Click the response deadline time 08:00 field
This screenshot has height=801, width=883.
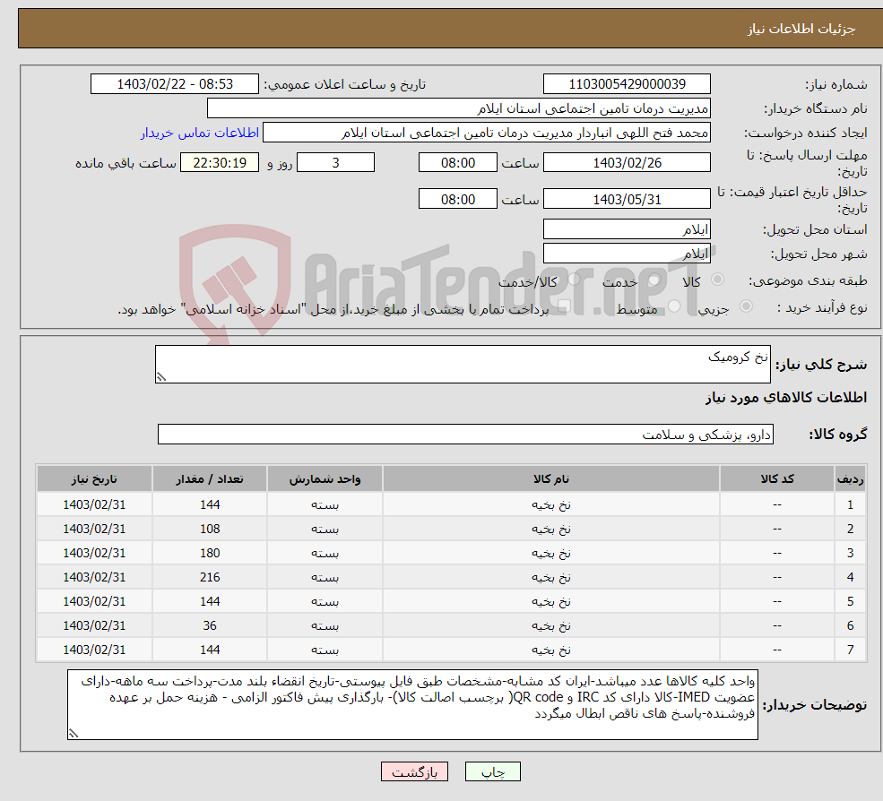[x=458, y=163]
